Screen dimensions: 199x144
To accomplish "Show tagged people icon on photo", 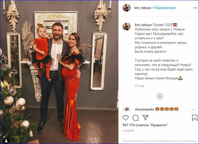I will (x=6, y=141).
